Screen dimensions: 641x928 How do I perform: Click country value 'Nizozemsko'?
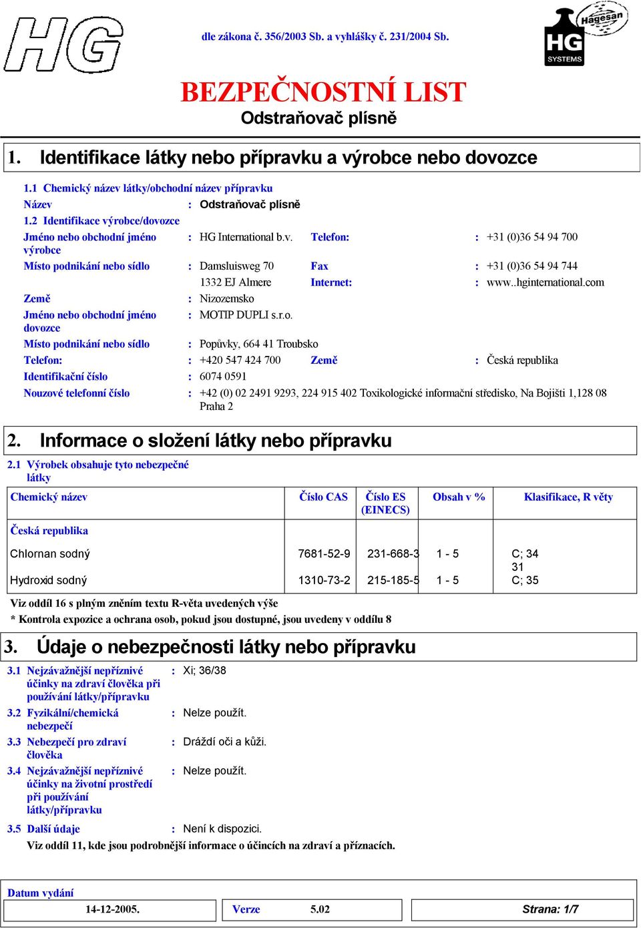pos(226,299)
